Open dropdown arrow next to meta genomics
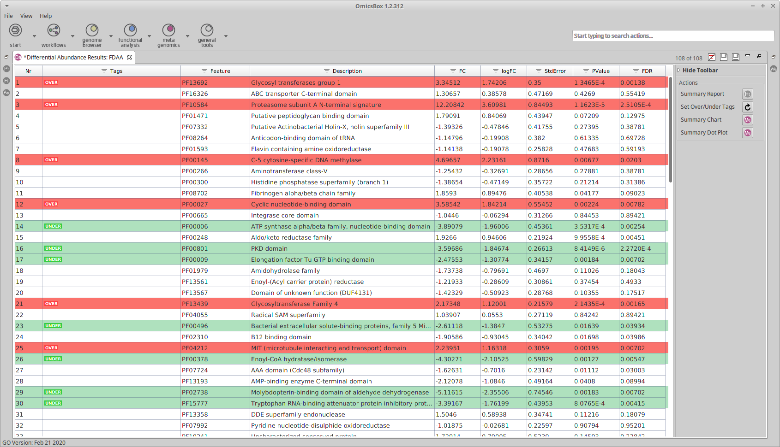Screen dimensions: 780x447 coord(187,36)
